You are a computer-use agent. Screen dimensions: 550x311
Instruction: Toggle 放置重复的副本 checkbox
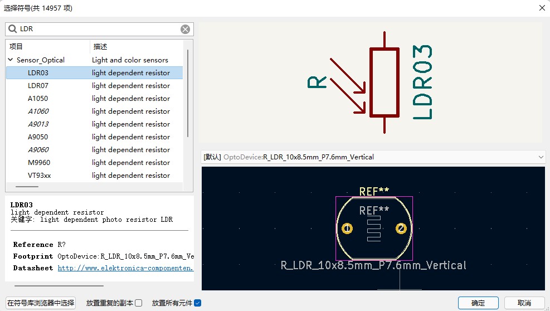click(139, 303)
